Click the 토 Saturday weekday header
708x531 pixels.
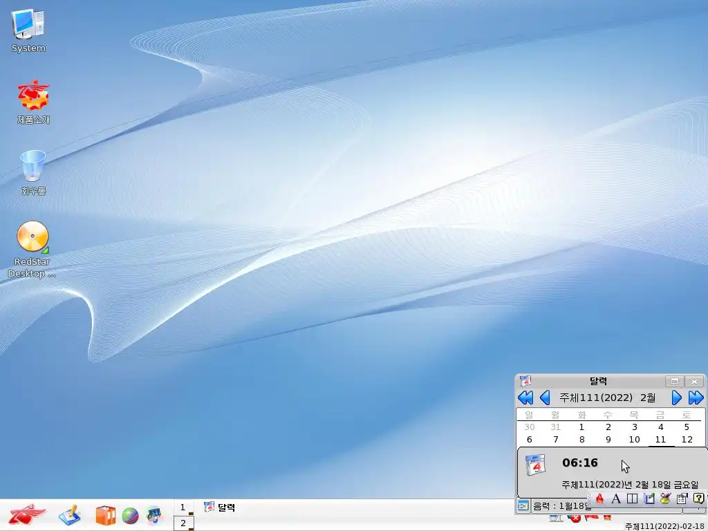687,415
